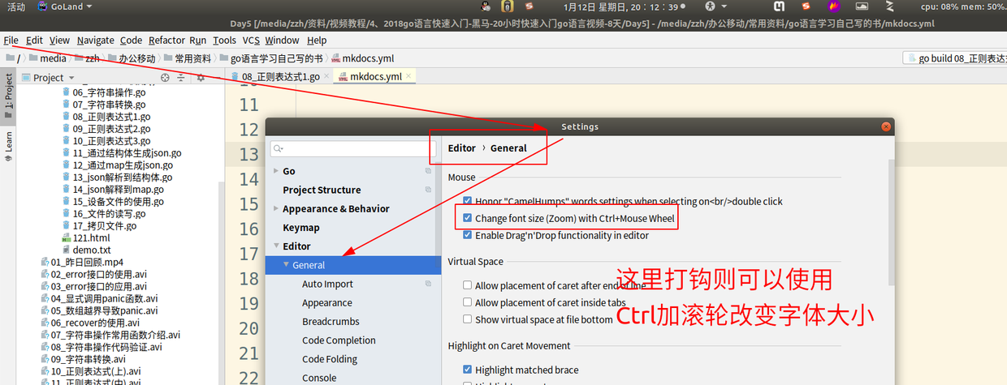Open Project panel gear settings
Screen dimensions: 1007x385
click(x=200, y=78)
